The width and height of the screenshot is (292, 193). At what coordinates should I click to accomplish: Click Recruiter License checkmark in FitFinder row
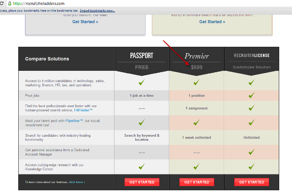tap(251, 108)
